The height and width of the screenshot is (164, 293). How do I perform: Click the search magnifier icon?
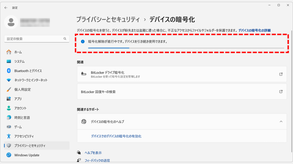point(65,39)
